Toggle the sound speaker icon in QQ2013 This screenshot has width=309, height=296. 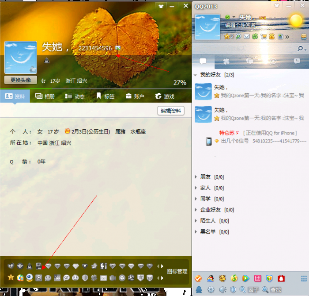(222, 290)
